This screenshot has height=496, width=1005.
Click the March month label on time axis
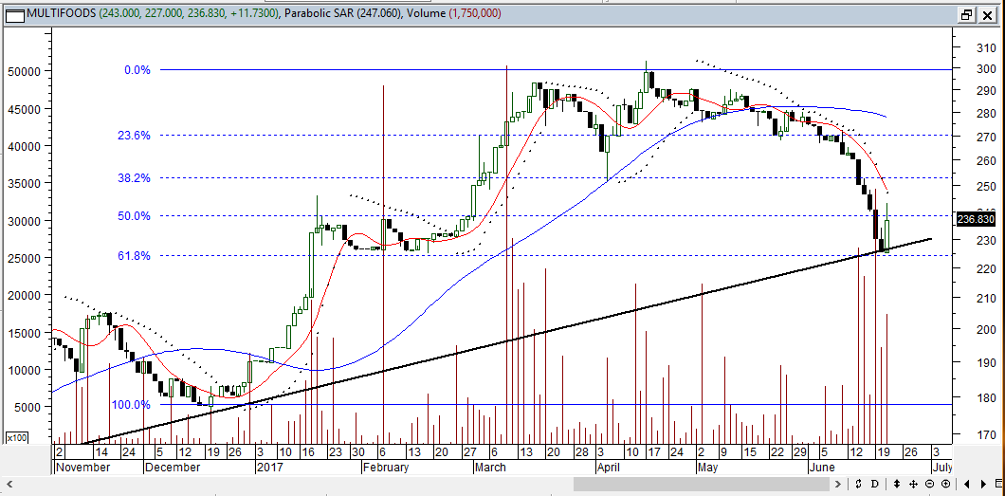492,468
